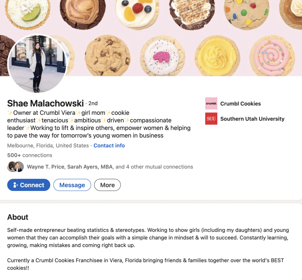This screenshot has height=280, width=302.
Task: View the 500+ connections list
Action: tap(29, 155)
